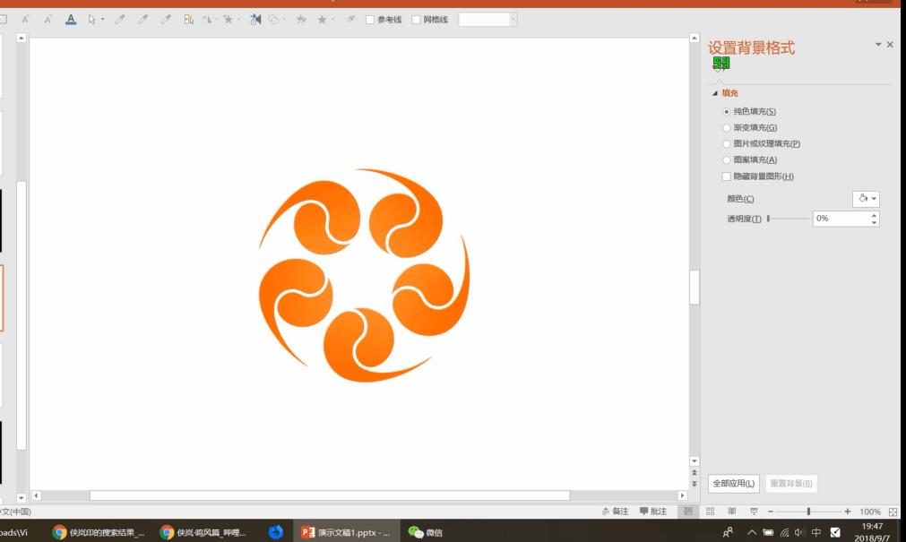Select picture or texture fill (图片或纹理填充)
Screen dimensions: 906x542
[727, 143]
